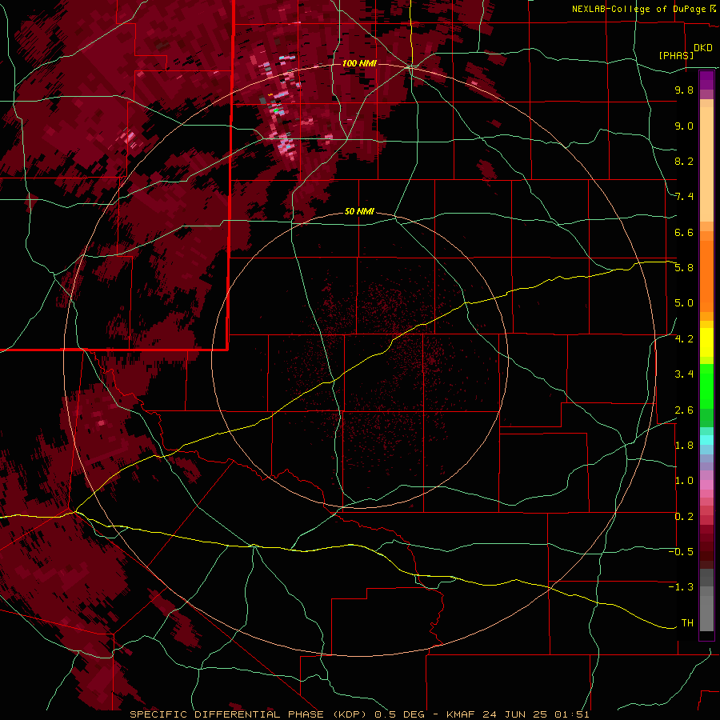Click the 100 NMI range ring label

click(359, 63)
